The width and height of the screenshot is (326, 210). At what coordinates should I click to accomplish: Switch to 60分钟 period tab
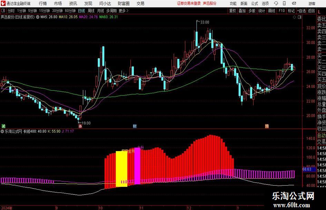(x=70, y=11)
